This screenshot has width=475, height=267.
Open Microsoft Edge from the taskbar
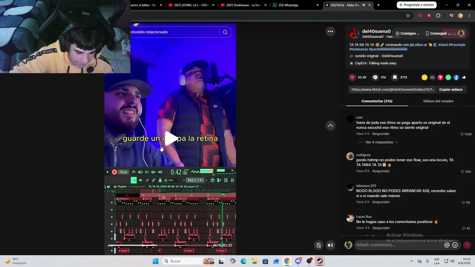pyautogui.click(x=243, y=261)
